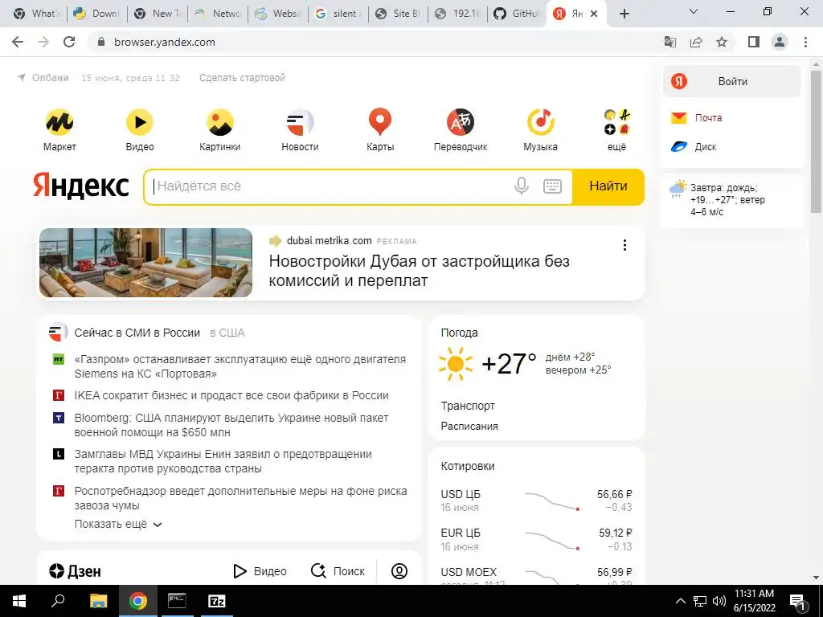Open EUR ЦБ exchange rate row
The height and width of the screenshot is (617, 823).
coord(536,539)
